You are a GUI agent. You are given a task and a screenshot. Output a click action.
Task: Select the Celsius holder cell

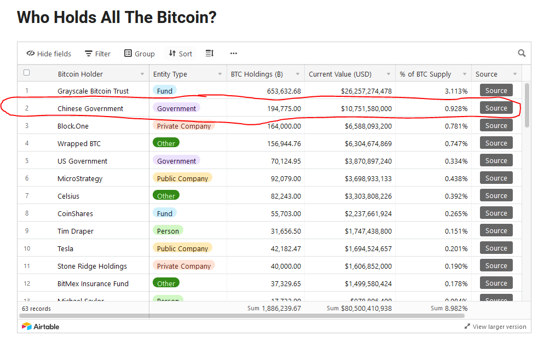pyautogui.click(x=68, y=196)
